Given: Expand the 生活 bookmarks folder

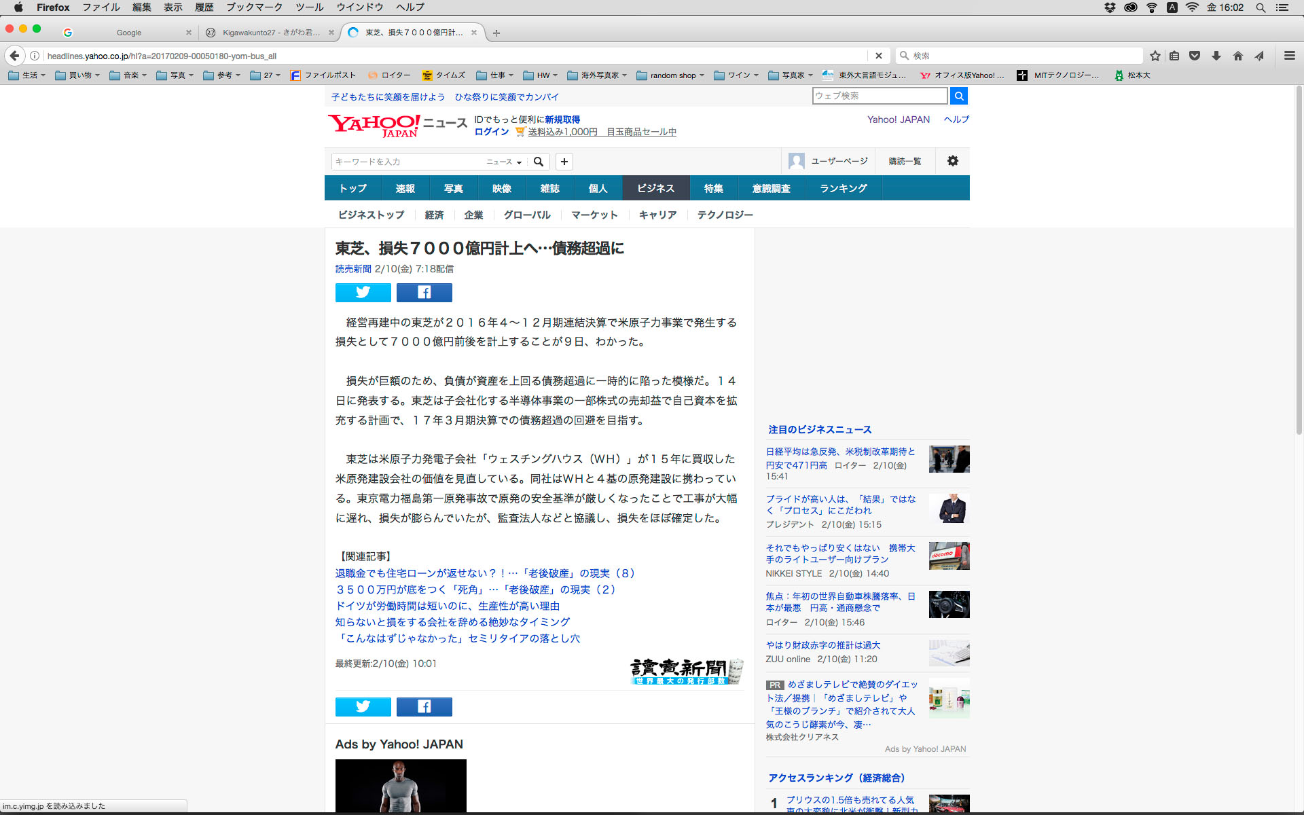Looking at the screenshot, I should pyautogui.click(x=27, y=75).
